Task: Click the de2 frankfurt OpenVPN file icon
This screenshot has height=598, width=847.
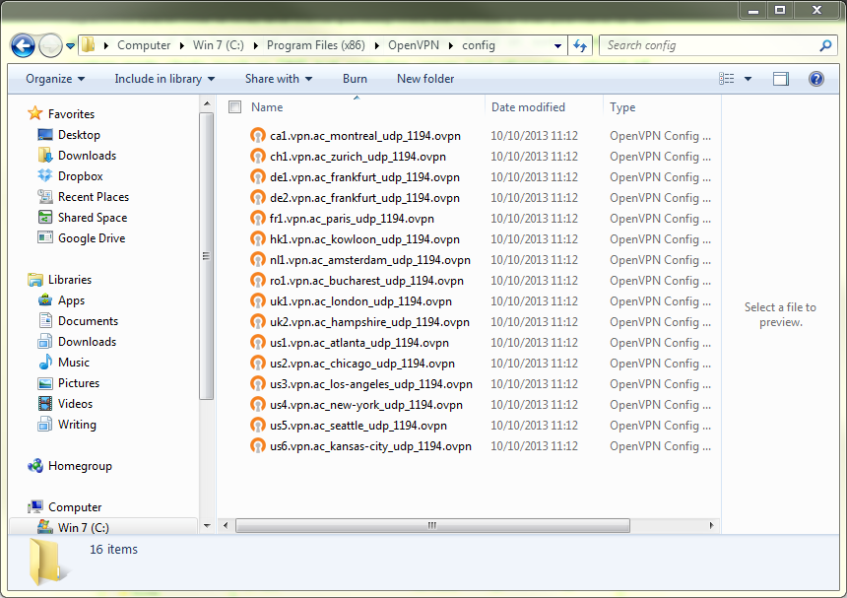Action: coord(258,198)
